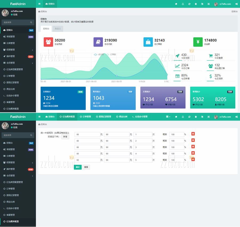This screenshot has height=227, width=240.
Task: Delete the rule row with 次 value 3
Action: point(193,147)
